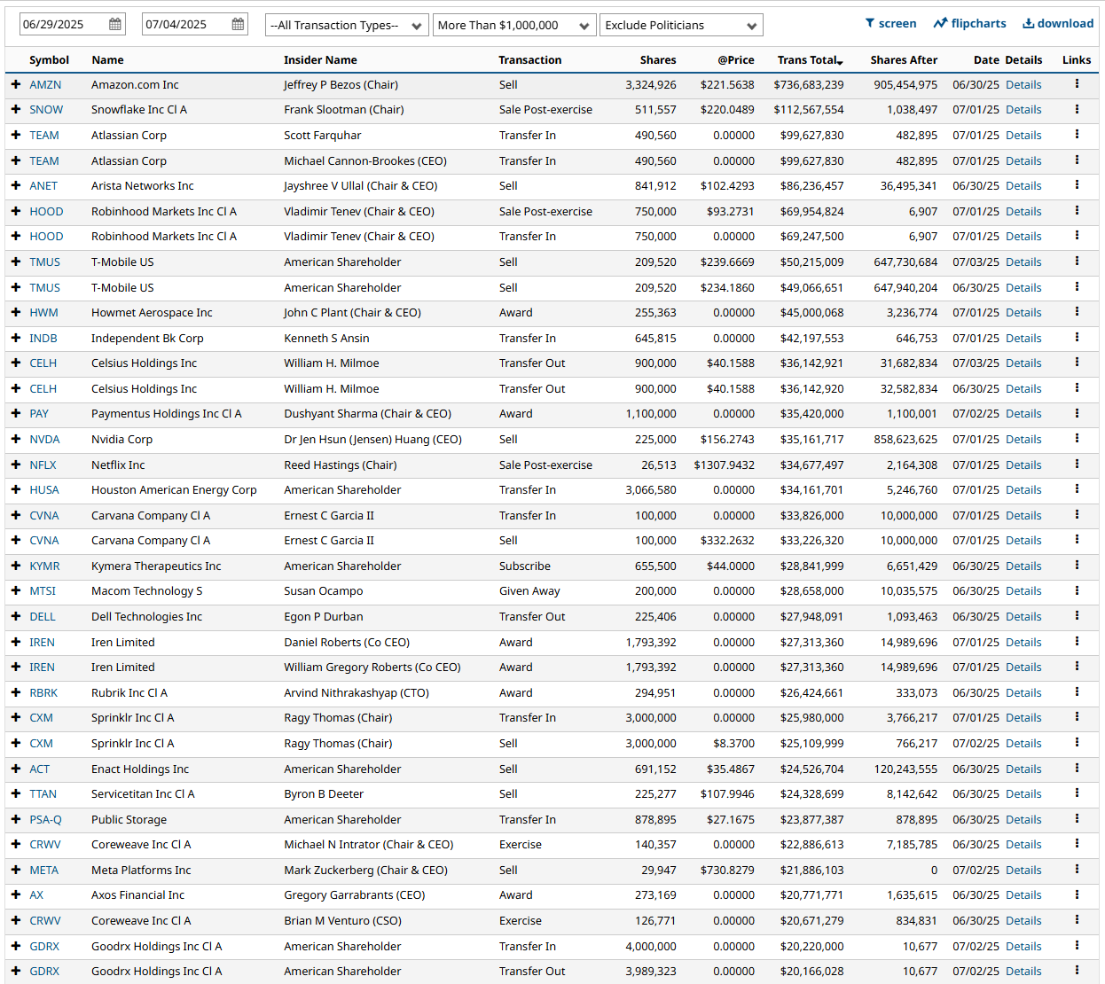
Task: Open the links menu for the MTSI row
Action: point(1077,591)
